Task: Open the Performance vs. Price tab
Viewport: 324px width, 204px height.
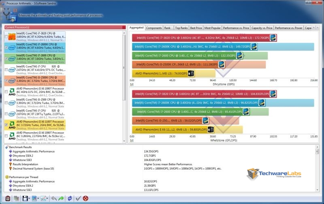Action: tap(236, 28)
